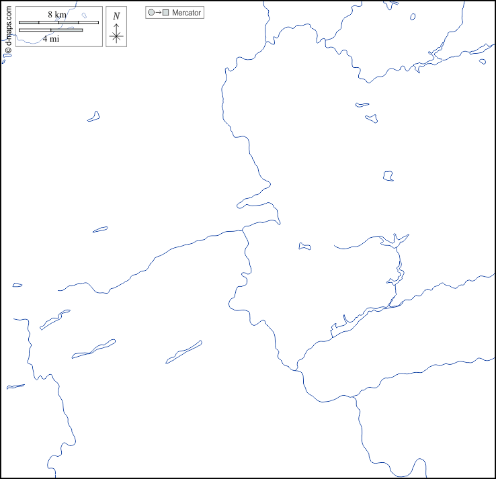
Task: Click the square icon in the Mercator legend
Action: tap(165, 13)
